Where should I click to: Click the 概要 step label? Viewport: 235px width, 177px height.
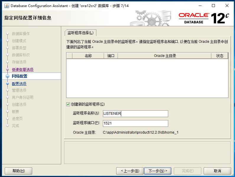[15, 112]
